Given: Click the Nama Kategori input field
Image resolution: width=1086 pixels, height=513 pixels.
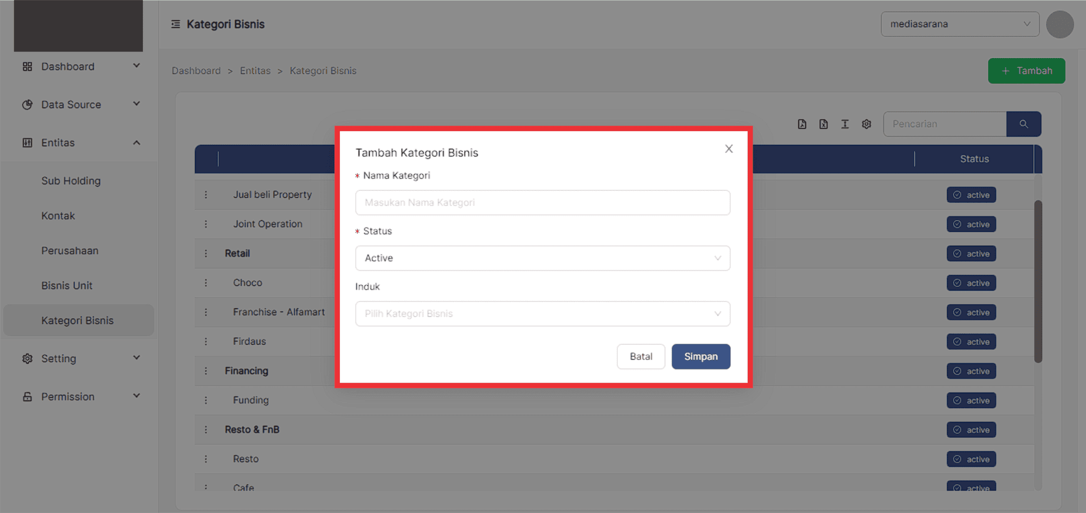Looking at the screenshot, I should tap(542, 203).
